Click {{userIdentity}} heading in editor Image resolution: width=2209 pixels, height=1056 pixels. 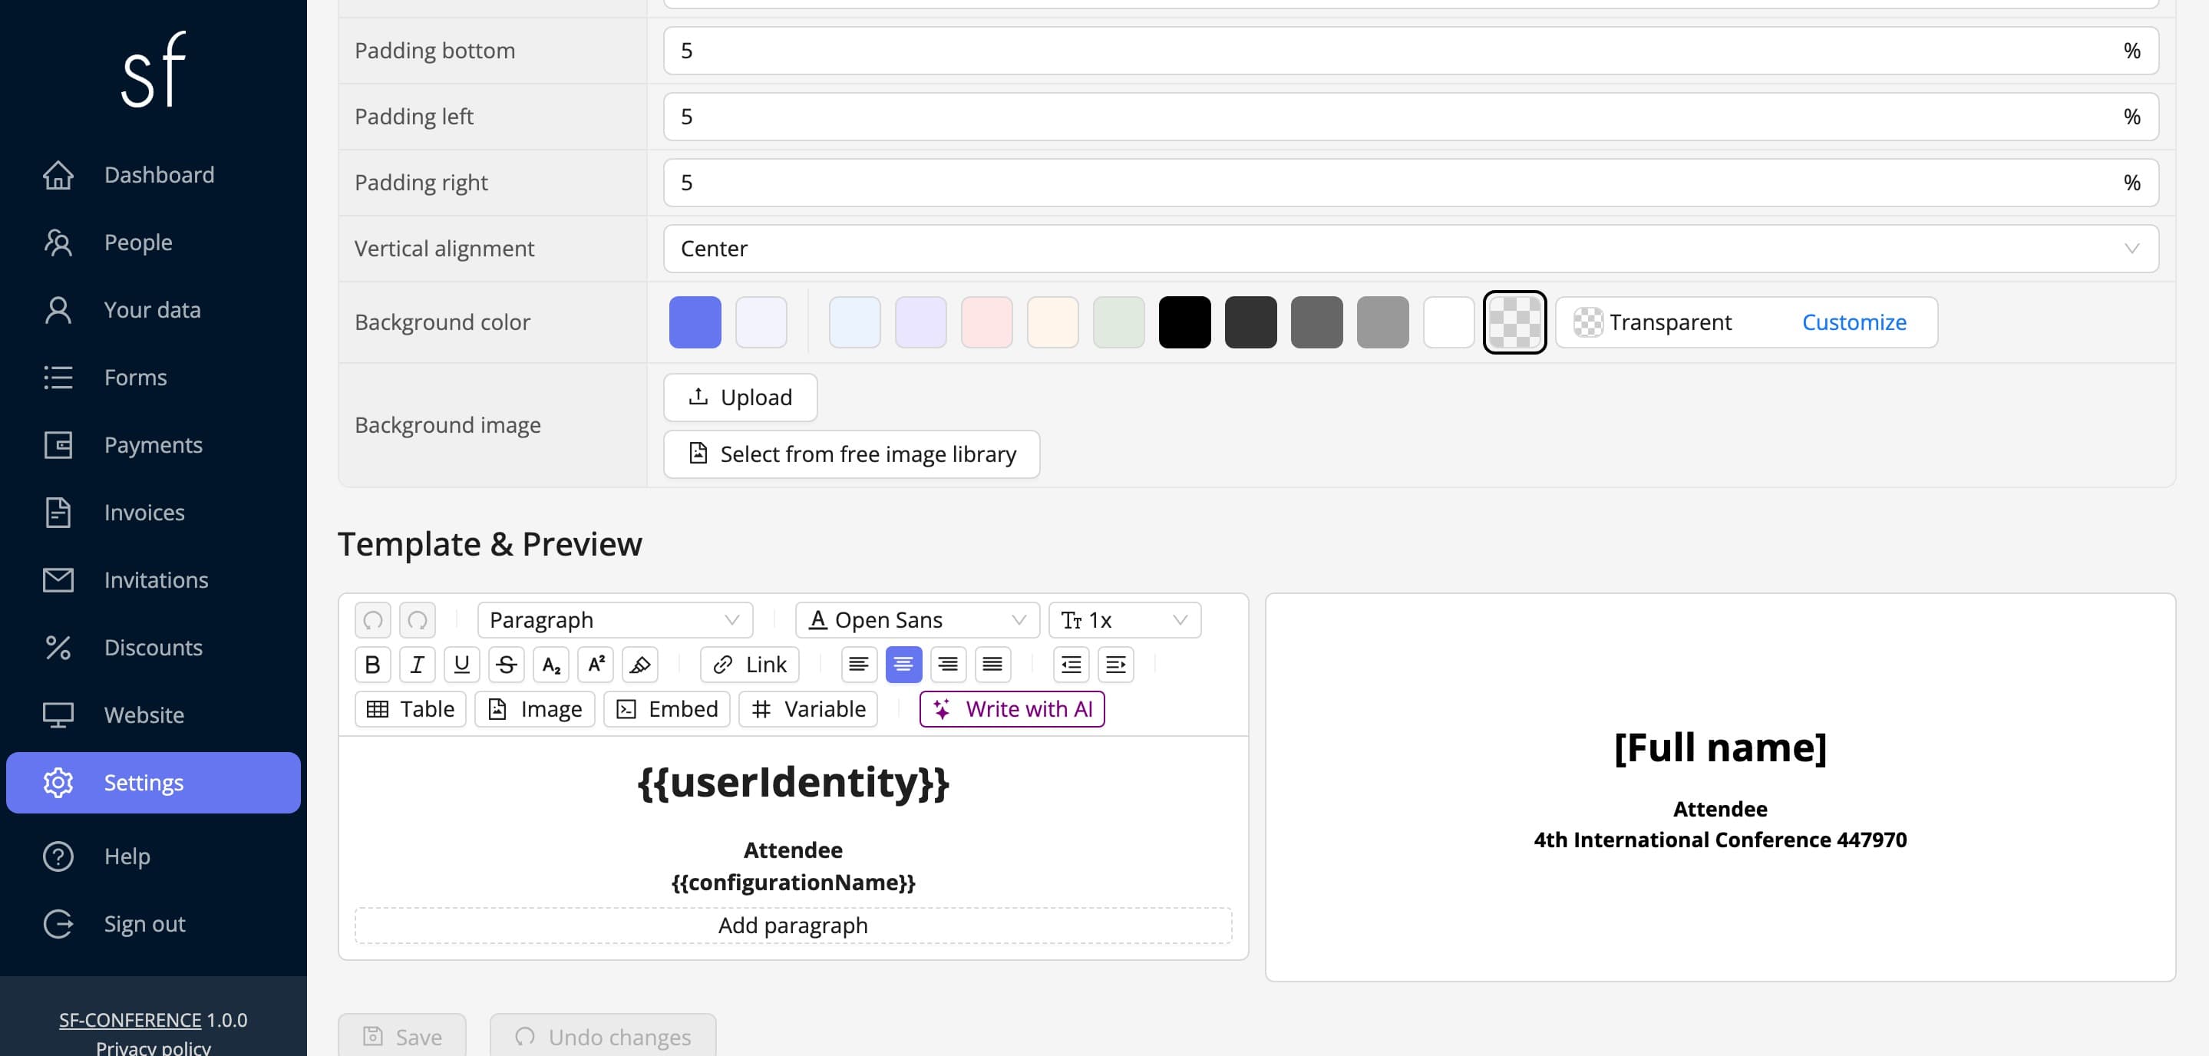pyautogui.click(x=793, y=783)
